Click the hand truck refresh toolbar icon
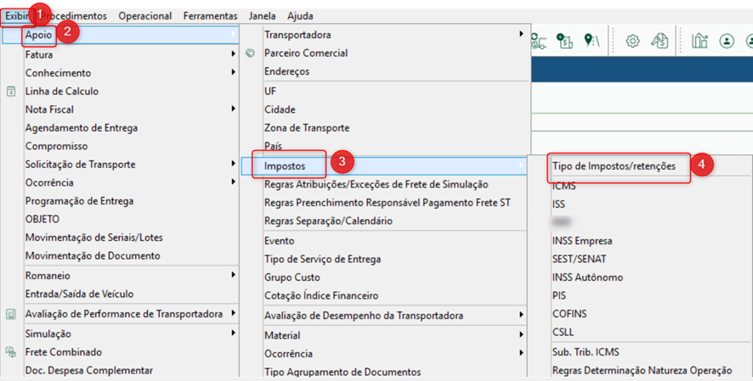This screenshot has height=381, width=753. 540,41
